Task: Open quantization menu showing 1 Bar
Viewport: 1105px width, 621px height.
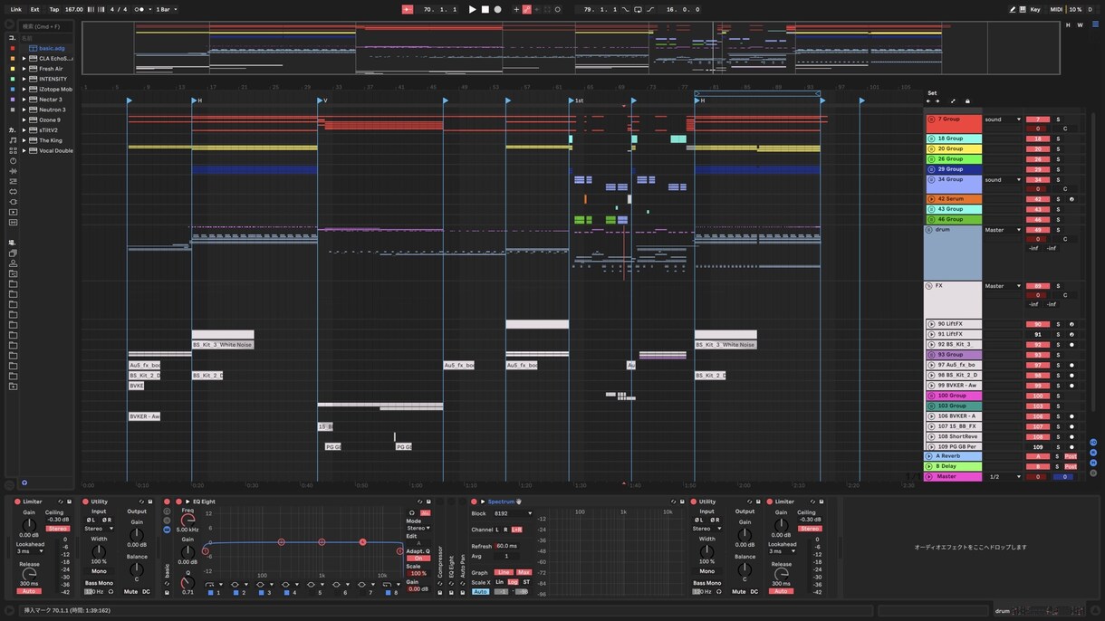Action: pos(167,9)
